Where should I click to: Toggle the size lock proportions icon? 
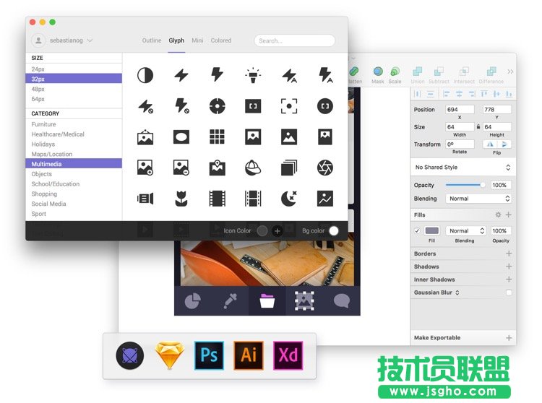[x=478, y=126]
